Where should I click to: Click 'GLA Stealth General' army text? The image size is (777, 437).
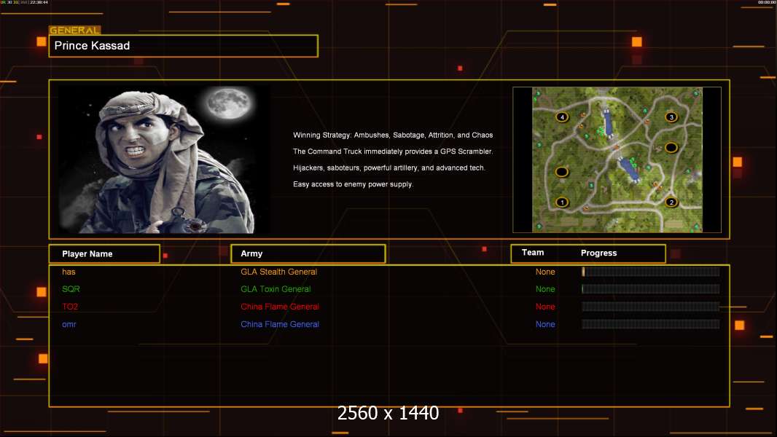click(278, 272)
